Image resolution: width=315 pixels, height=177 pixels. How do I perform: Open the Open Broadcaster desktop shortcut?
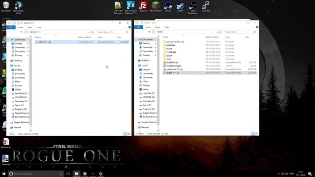(193, 8)
